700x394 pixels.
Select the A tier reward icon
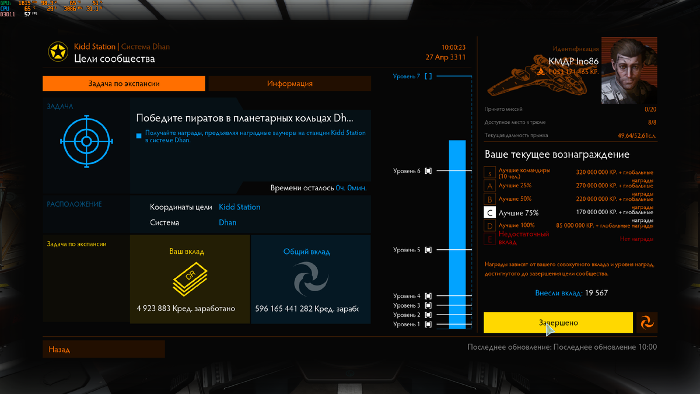pyautogui.click(x=490, y=186)
